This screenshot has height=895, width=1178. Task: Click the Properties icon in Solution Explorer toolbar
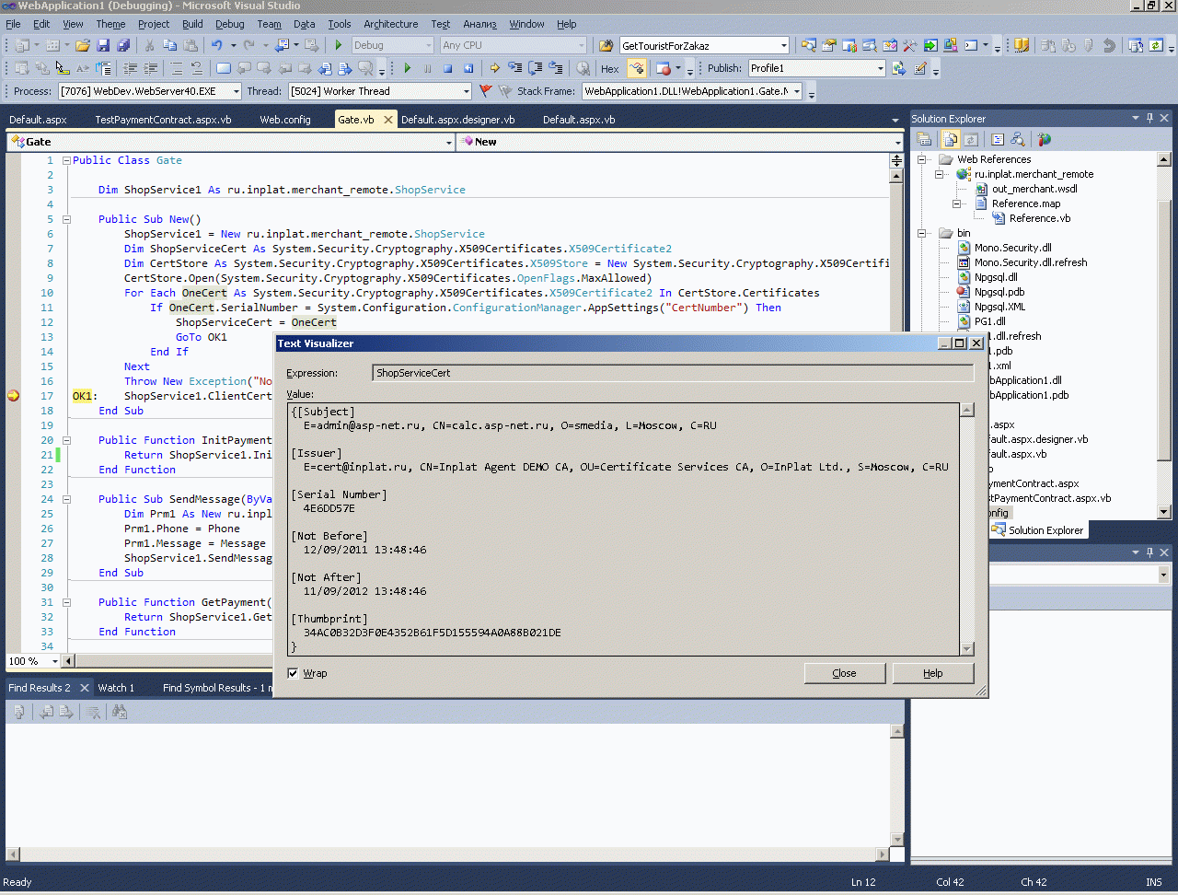click(x=924, y=139)
